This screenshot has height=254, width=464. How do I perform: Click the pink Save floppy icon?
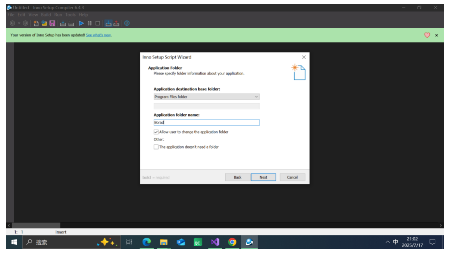pos(52,23)
